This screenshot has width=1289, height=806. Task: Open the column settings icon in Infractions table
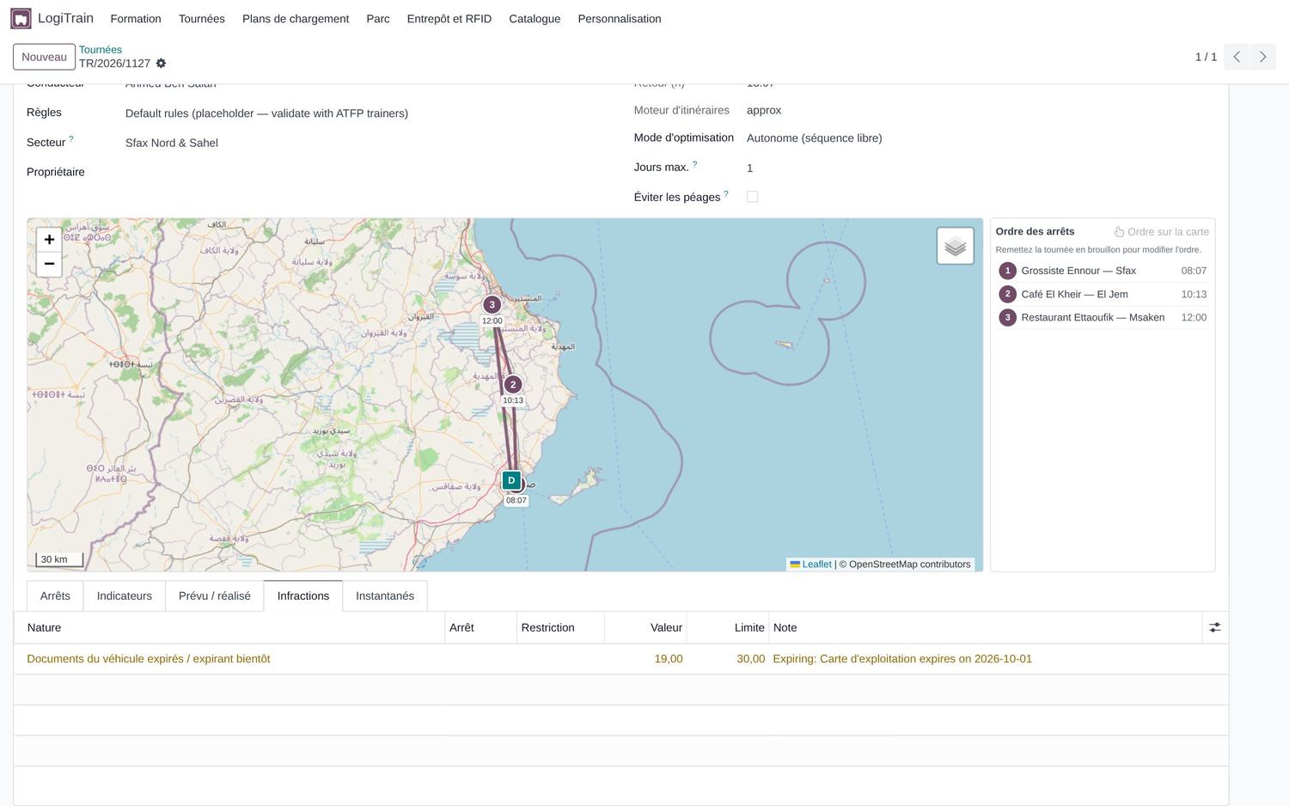pos(1214,628)
